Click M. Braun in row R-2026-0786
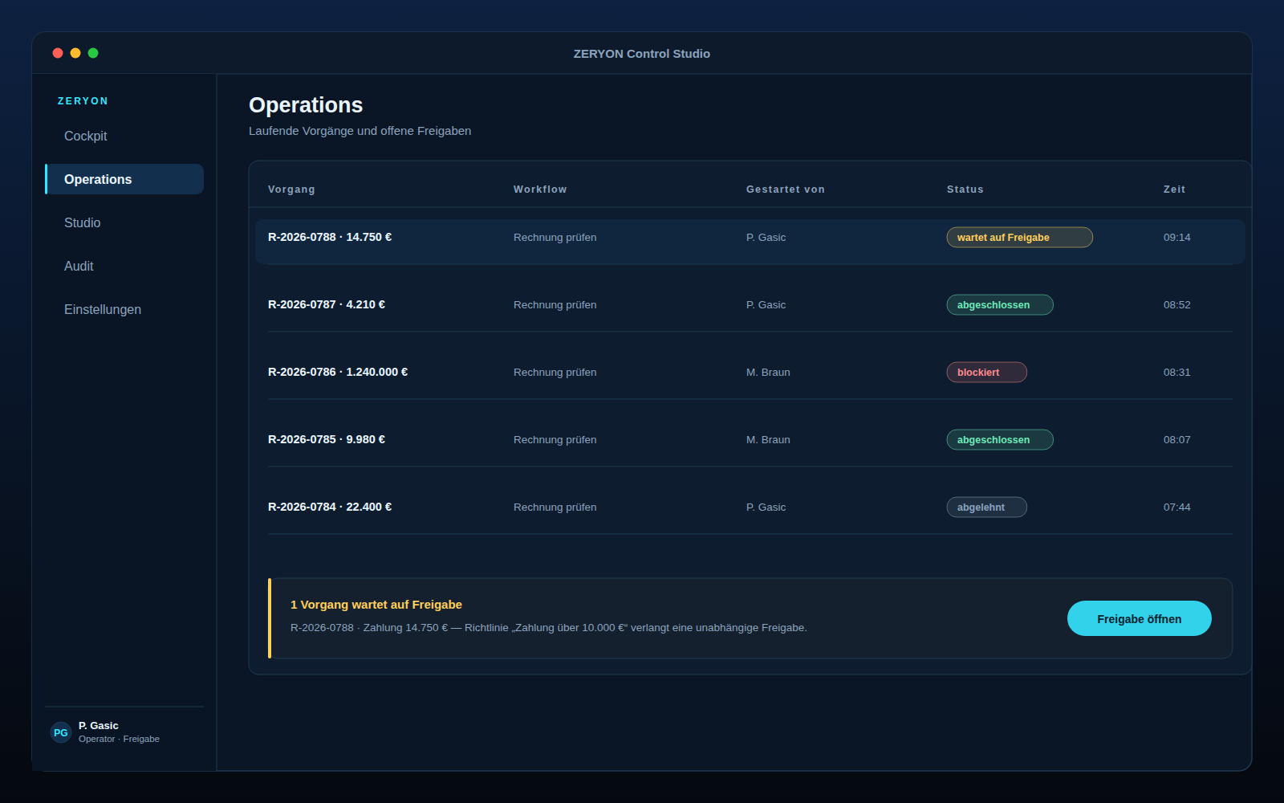The height and width of the screenshot is (803, 1284). (768, 373)
